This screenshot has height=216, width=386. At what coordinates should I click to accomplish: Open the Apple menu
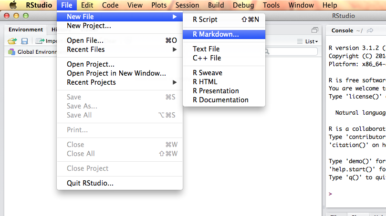click(x=12, y=5)
